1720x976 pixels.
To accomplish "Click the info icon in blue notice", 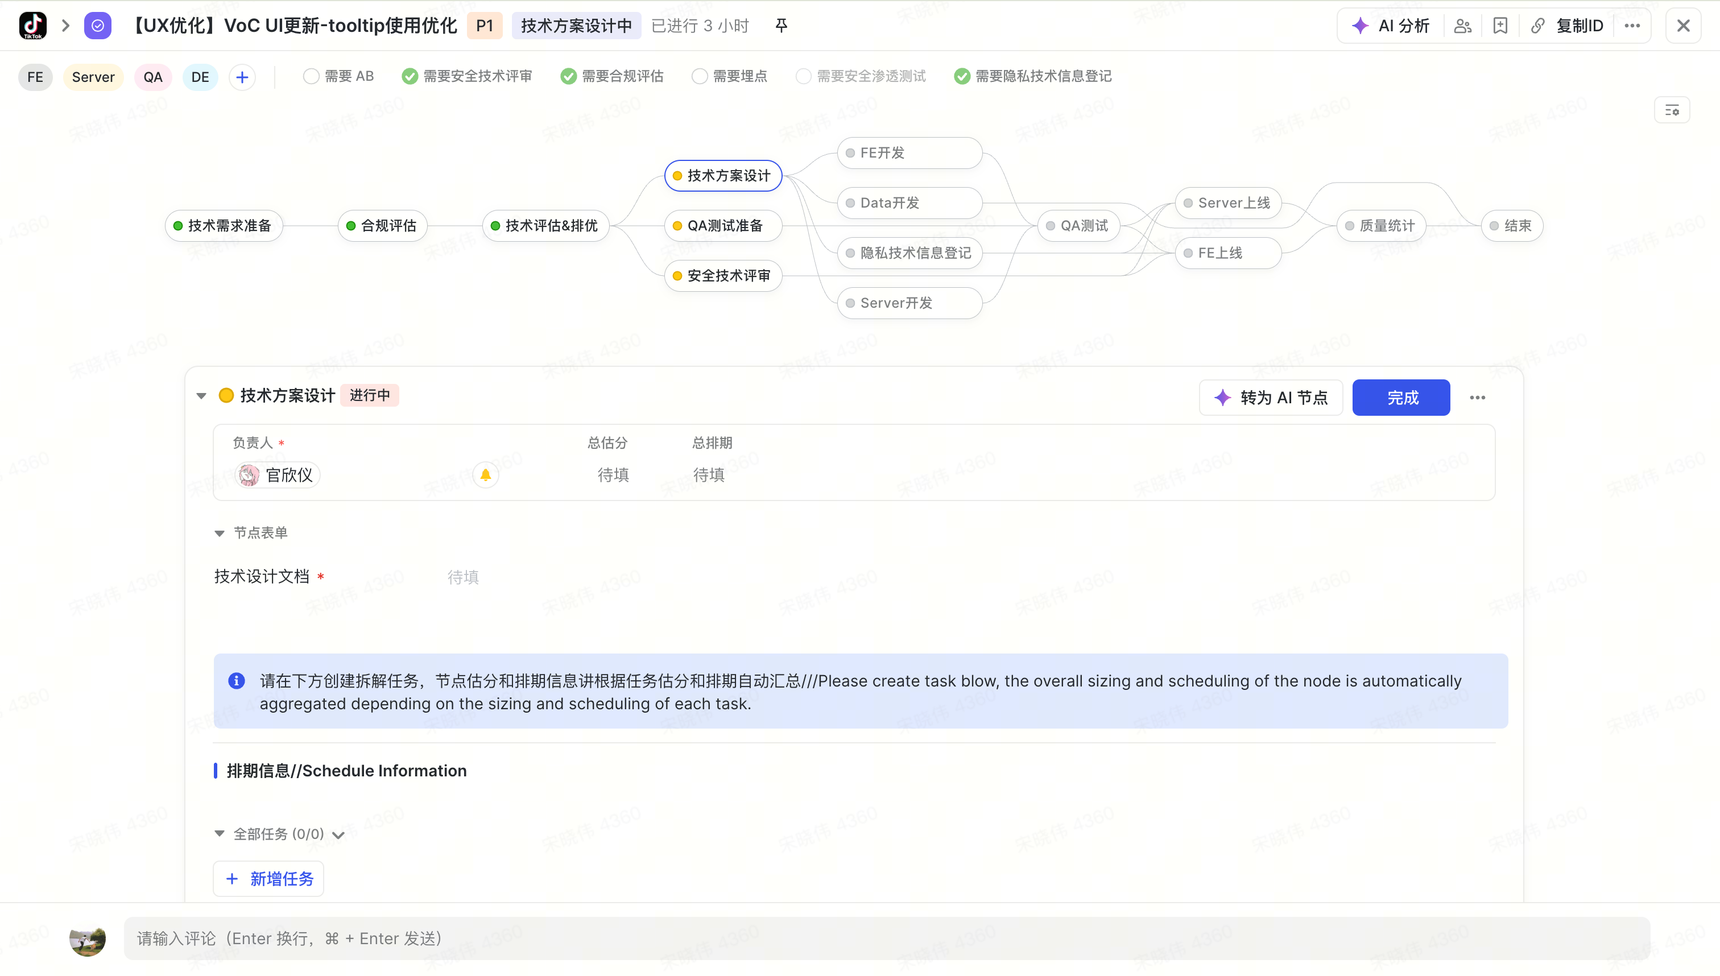I will point(237,680).
